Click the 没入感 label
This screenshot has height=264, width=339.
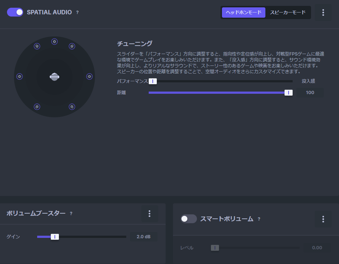(x=308, y=81)
